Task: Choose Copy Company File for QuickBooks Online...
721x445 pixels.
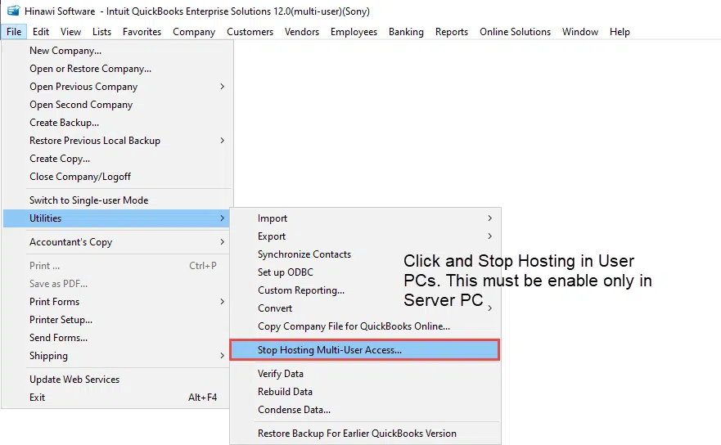Action: tap(365, 326)
